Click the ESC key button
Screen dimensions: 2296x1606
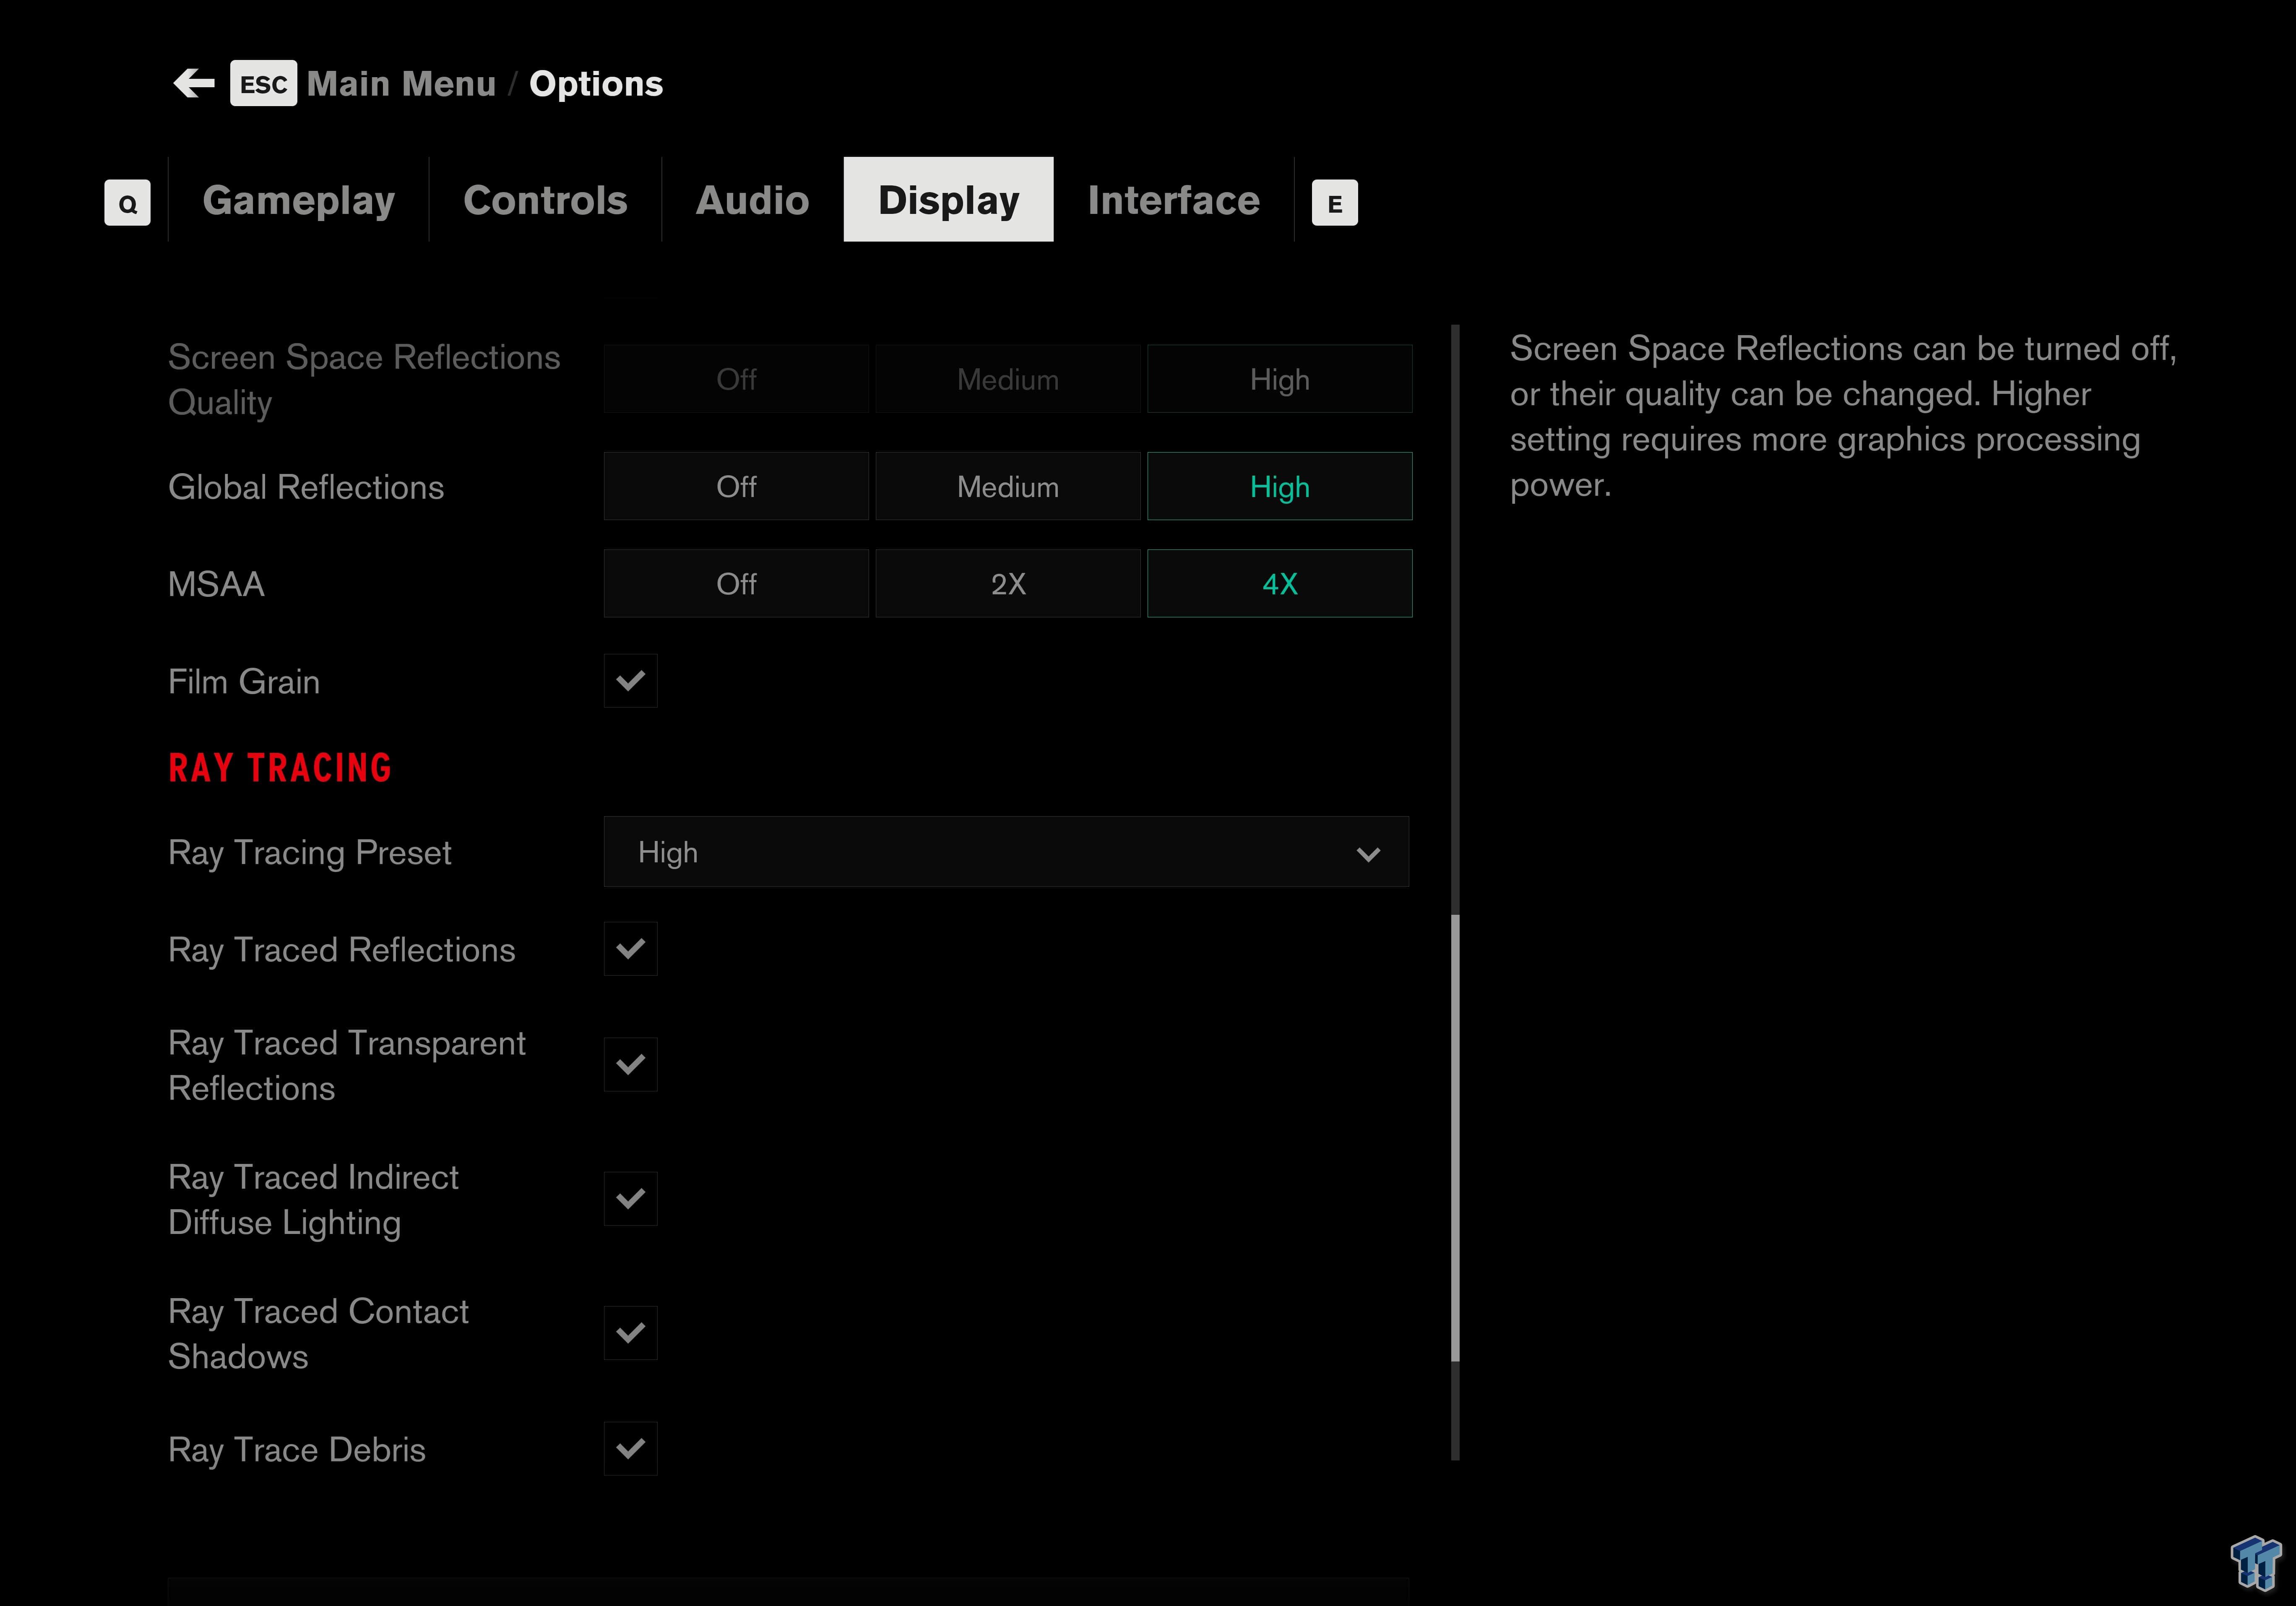pos(263,84)
